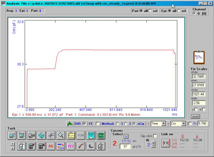Image resolution: width=214 pixels, height=157 pixels.
Task: Select Epi 'sel' radio button
Action: [x=179, y=11]
